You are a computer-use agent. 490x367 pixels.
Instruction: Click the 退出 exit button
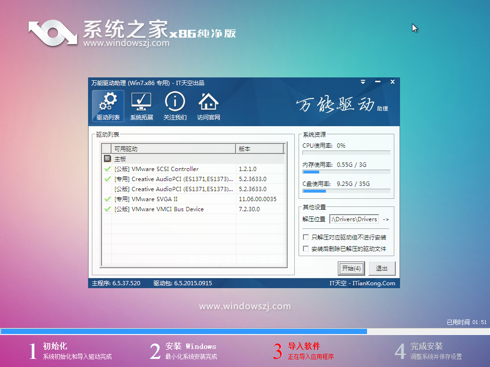click(x=381, y=269)
